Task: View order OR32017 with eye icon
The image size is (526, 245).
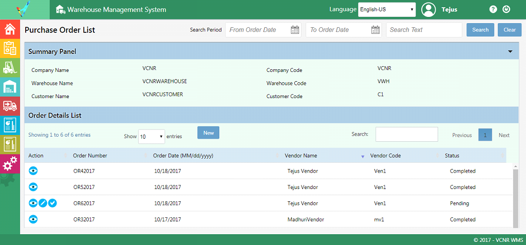Action: click(33, 219)
